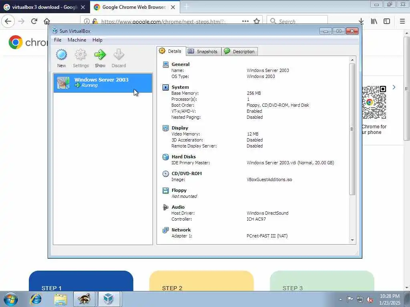Open the Machine menu

click(77, 40)
